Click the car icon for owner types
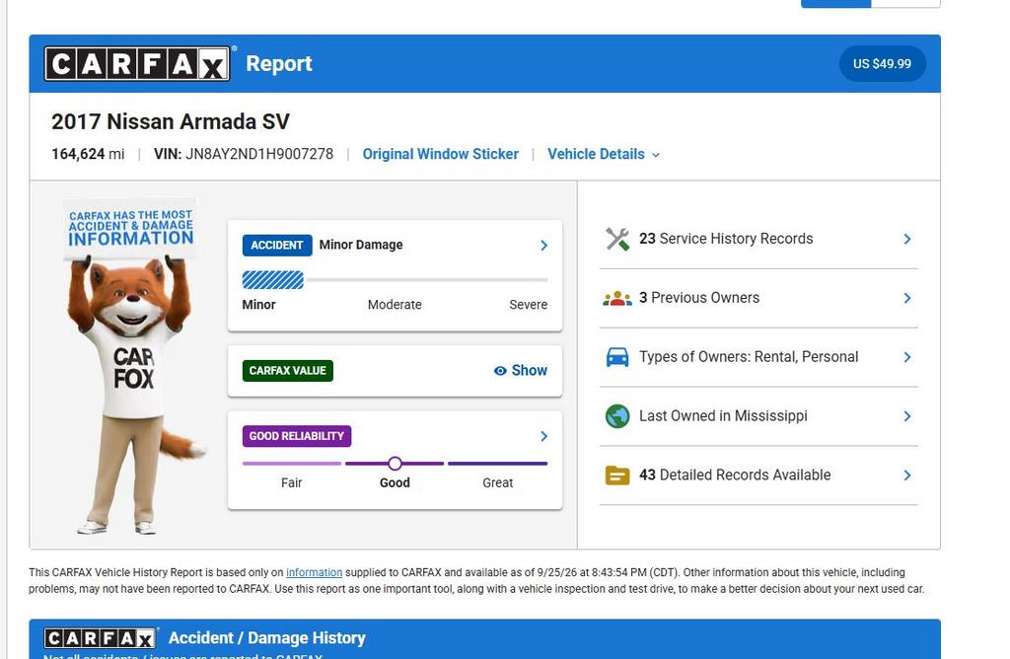1010x659 pixels. [x=617, y=357]
